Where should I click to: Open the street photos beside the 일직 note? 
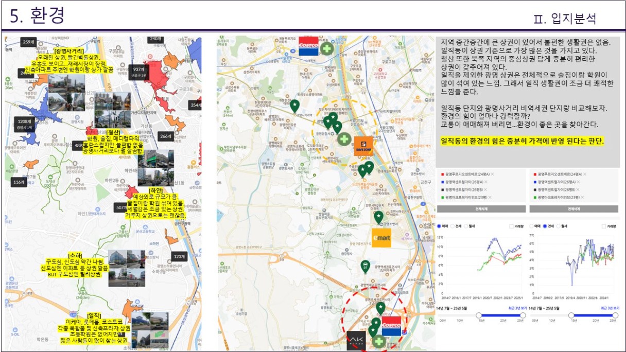(150, 330)
